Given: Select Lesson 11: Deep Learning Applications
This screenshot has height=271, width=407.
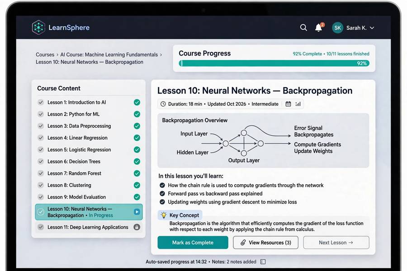Looking at the screenshot, I should 89,227.
